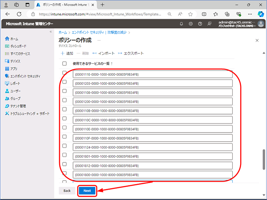Go back to the previous browser page
Viewport: 267px width, 200px height.
pos(7,14)
